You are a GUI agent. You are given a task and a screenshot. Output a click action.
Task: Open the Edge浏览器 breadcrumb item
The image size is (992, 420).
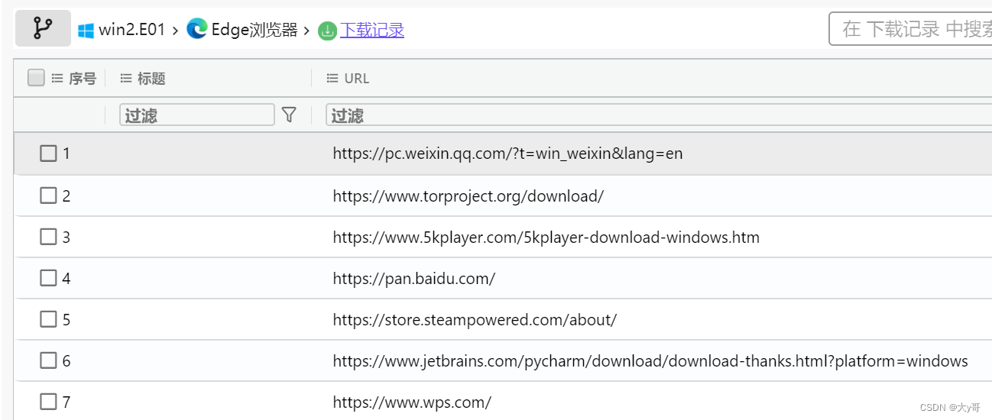click(x=254, y=31)
